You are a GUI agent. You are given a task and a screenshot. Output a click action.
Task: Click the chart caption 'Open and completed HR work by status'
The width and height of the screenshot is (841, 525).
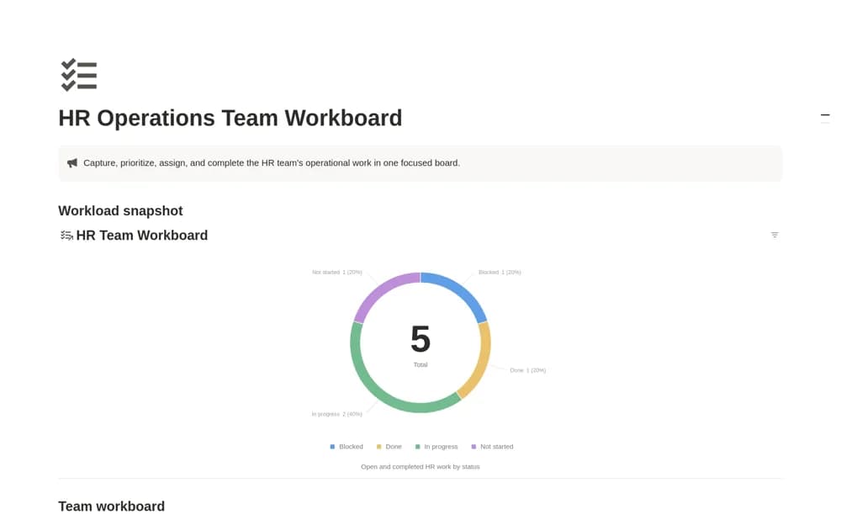pyautogui.click(x=420, y=467)
